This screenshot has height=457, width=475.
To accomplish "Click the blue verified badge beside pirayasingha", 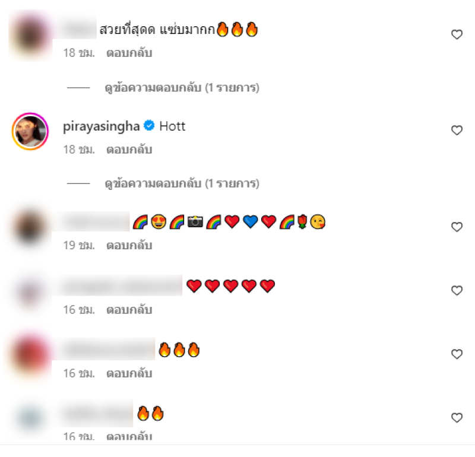I will tap(149, 125).
